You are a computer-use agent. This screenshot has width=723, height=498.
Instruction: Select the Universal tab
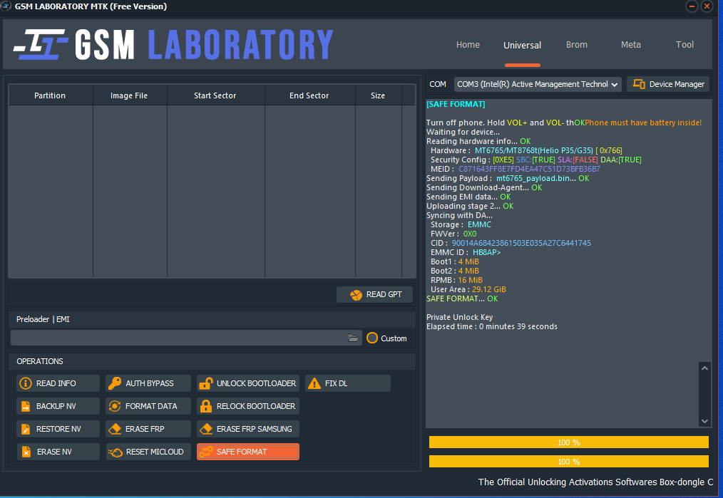coord(522,45)
